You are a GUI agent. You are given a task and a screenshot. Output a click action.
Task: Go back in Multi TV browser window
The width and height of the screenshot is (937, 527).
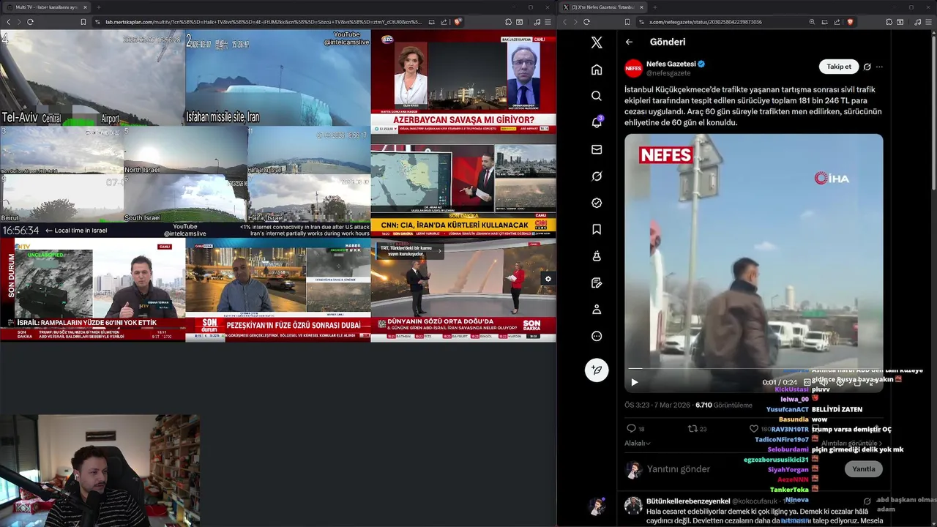(x=8, y=22)
